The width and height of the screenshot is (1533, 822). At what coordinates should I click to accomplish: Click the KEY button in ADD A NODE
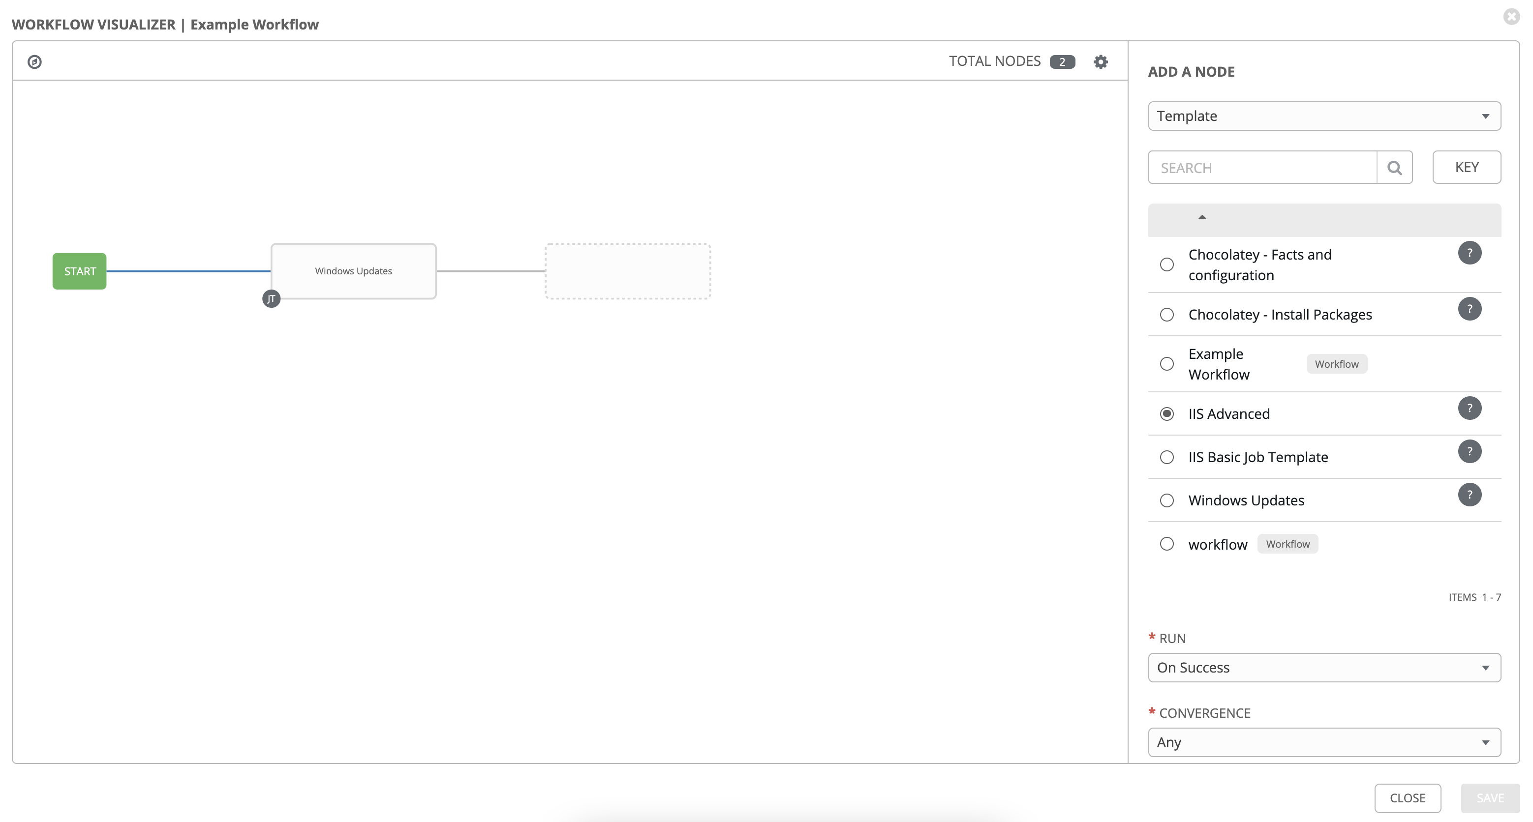[x=1467, y=167]
